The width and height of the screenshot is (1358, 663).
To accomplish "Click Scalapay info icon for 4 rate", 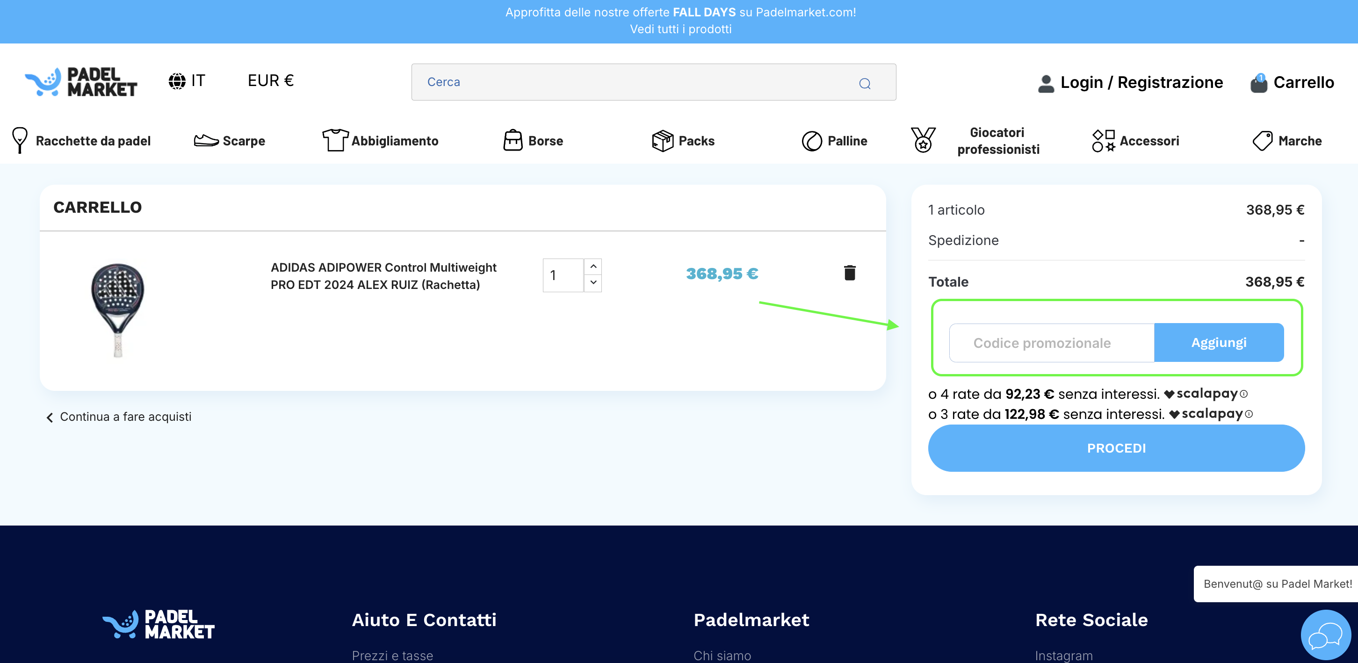I will (x=1243, y=394).
